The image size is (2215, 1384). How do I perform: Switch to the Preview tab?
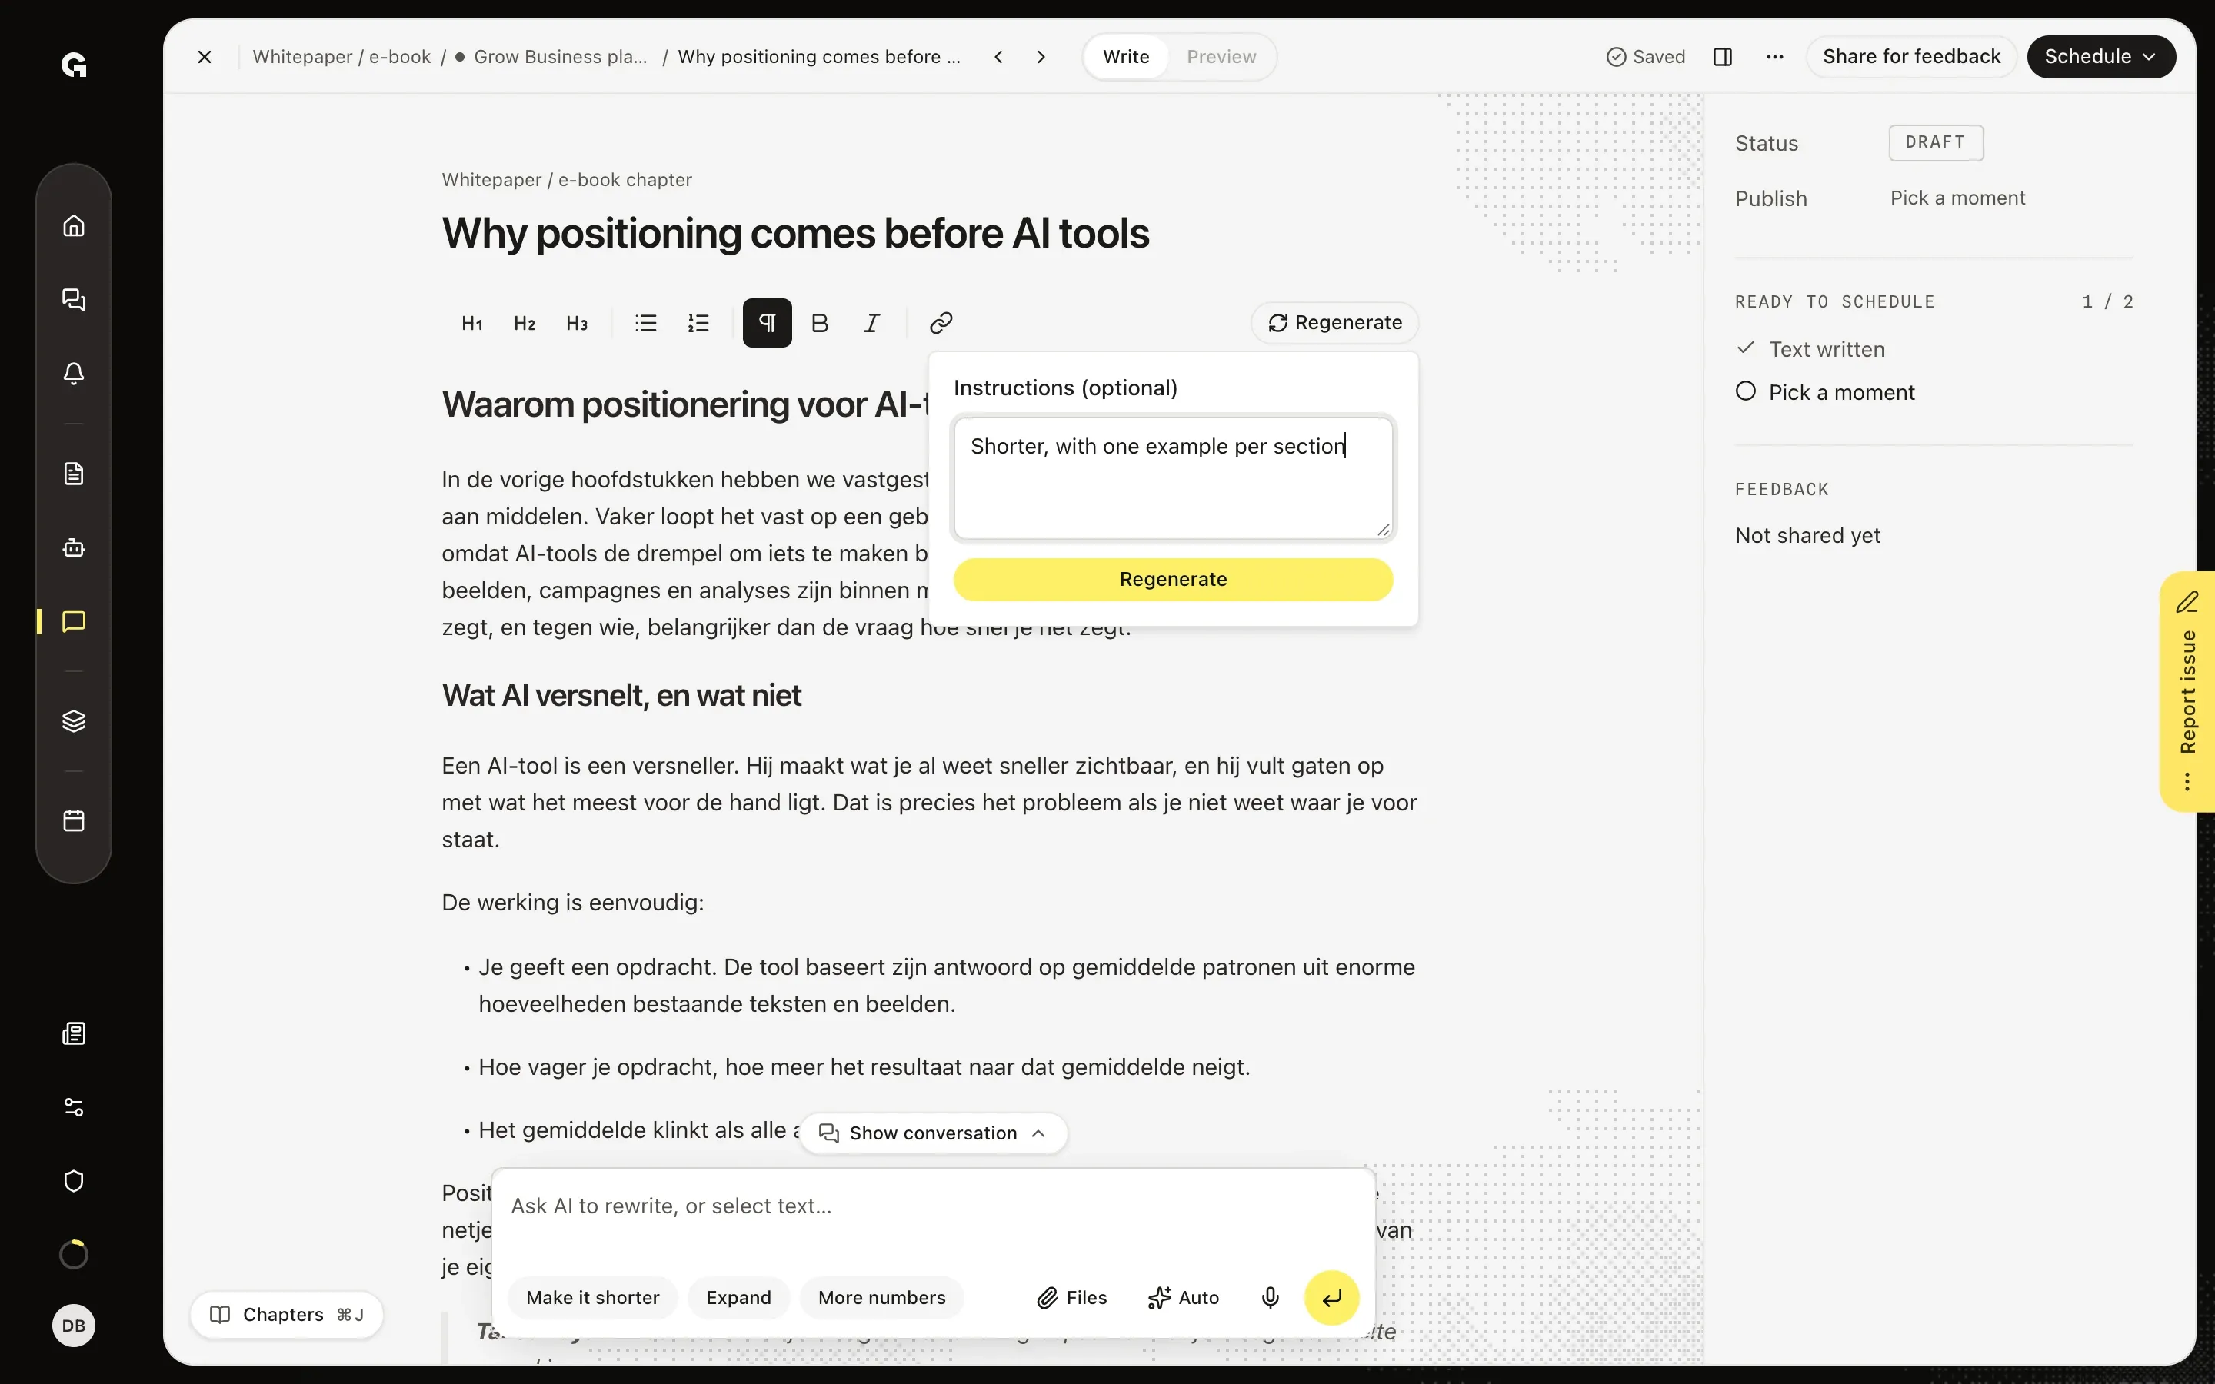1221,57
